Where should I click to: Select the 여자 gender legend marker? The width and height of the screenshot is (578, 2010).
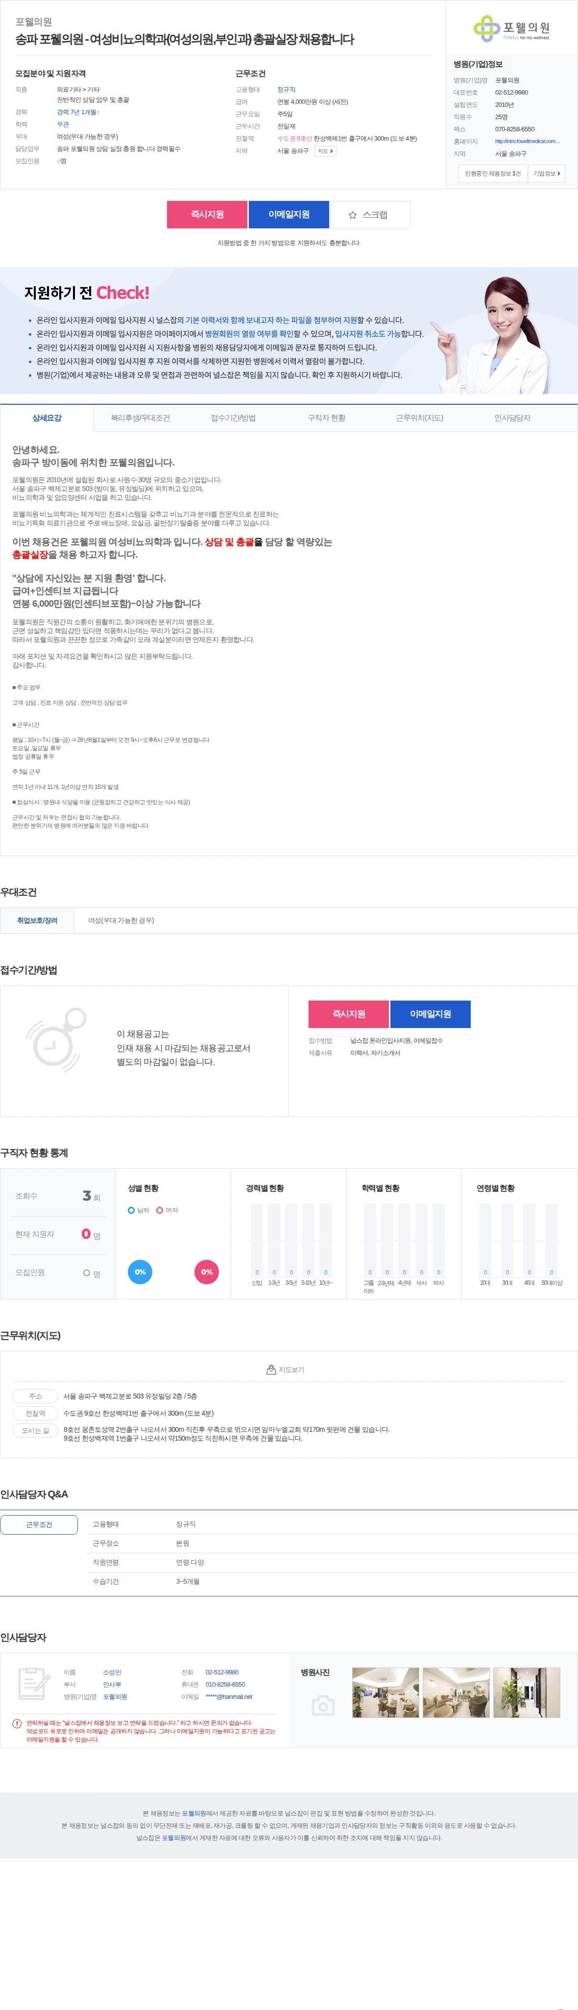[159, 1210]
